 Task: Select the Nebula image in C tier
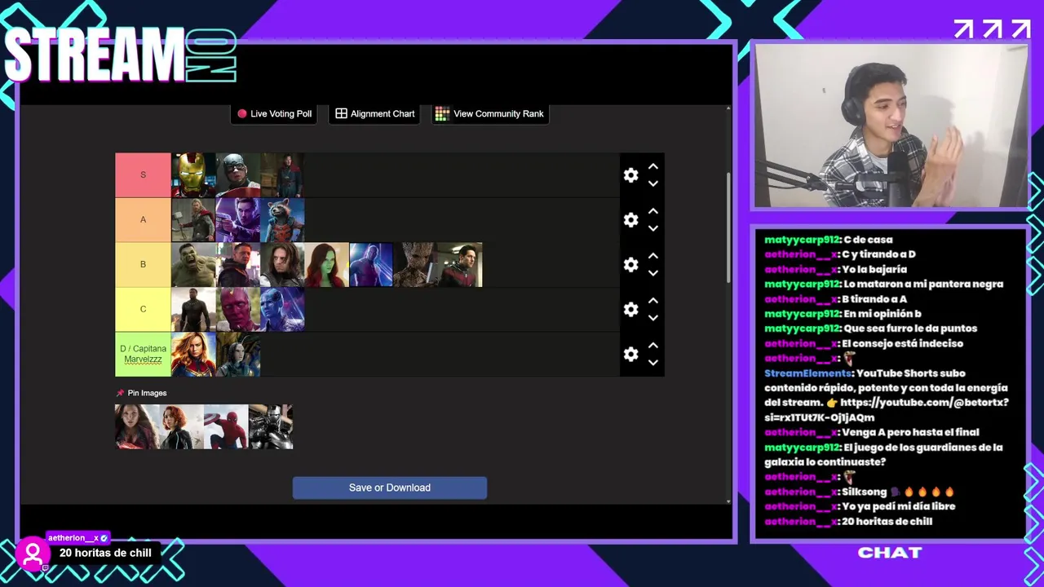coord(282,310)
